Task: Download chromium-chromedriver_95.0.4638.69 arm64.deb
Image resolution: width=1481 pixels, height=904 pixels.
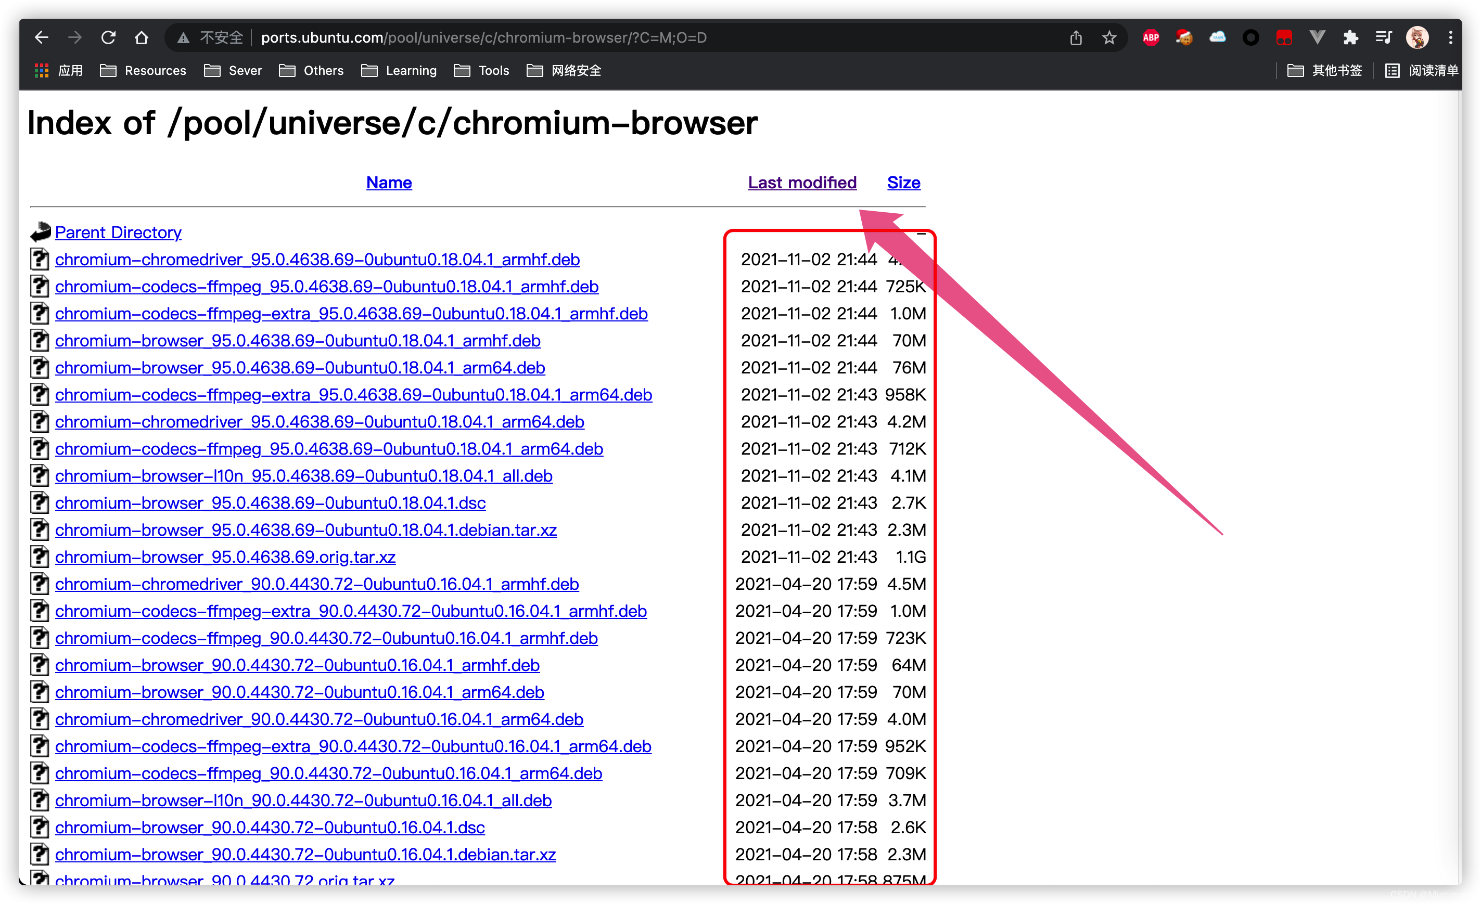Action: tap(320, 422)
